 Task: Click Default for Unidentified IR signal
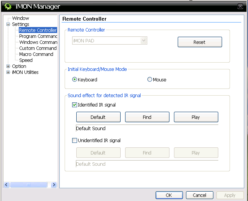[98, 153]
